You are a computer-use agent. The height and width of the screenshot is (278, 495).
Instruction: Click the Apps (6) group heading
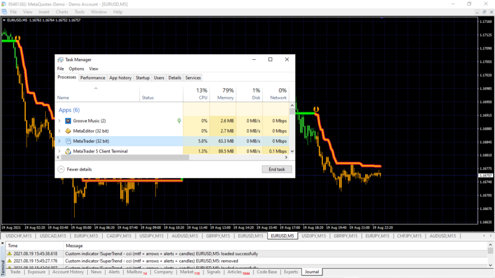tap(69, 110)
